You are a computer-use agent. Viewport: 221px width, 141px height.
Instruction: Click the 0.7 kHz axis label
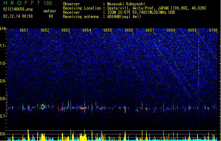pos(3,116)
